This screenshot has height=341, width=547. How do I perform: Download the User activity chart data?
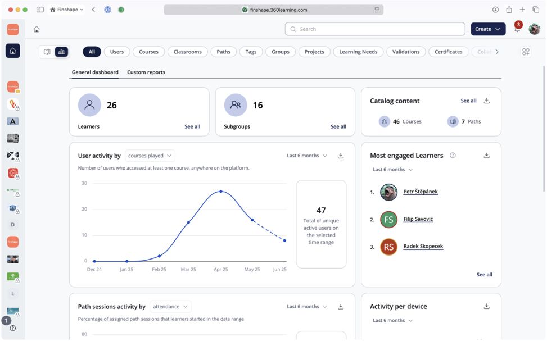click(x=341, y=156)
